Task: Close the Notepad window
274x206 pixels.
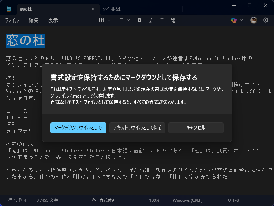Action: click(x=266, y=6)
